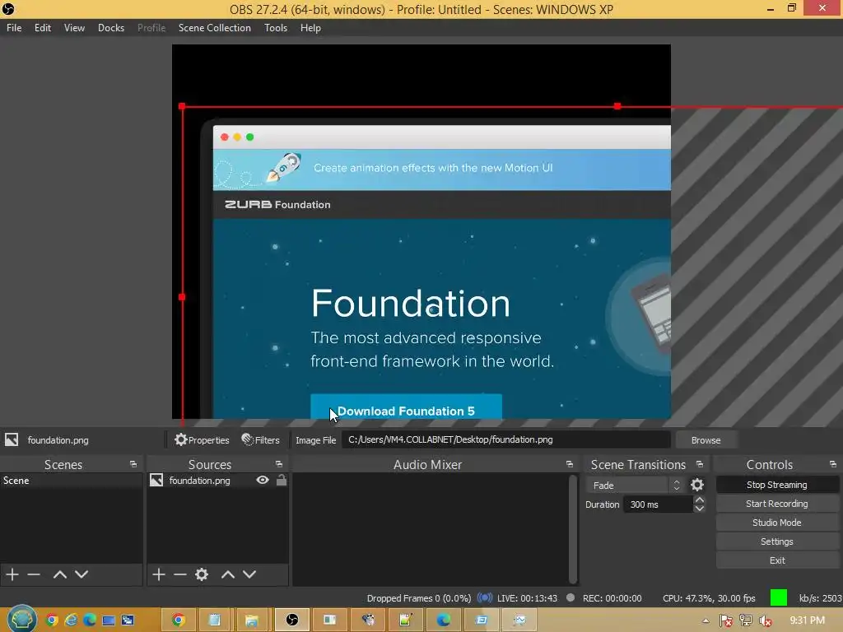Viewport: 843px width, 632px height.
Task: Click the green stream status square
Action: pos(779,597)
